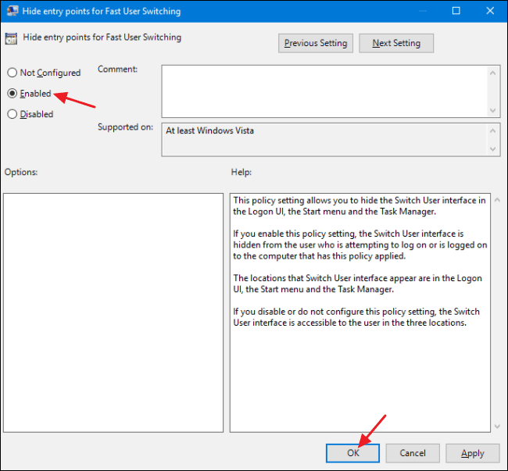
Task: Click the Apply button
Action: click(472, 453)
